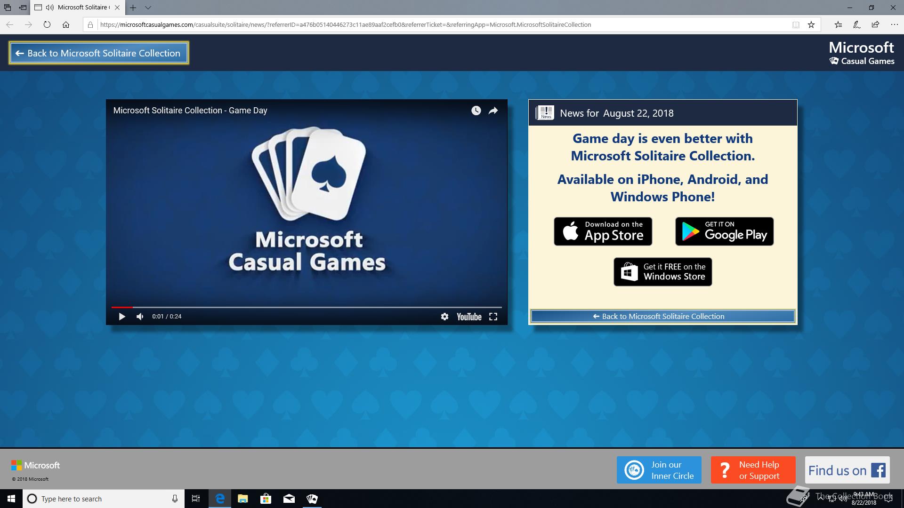Click the Watch Later clock icon
904x508 pixels.
click(476, 111)
